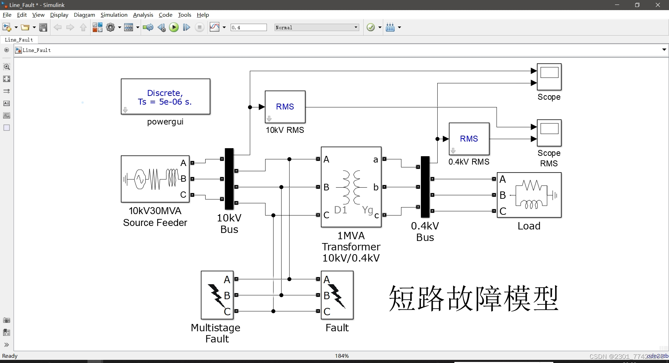
Task: Edit the simulation stop time field showing 0.4
Action: point(248,27)
